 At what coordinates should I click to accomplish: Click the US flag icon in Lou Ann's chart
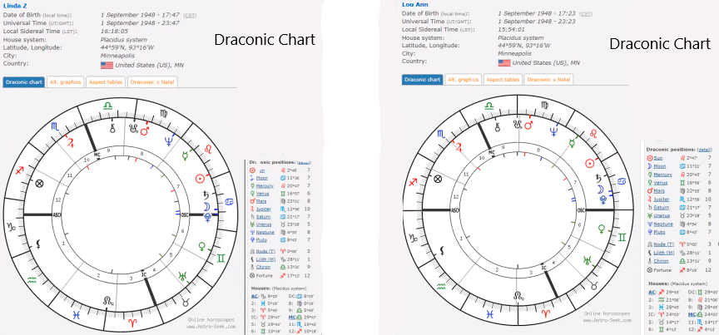[x=503, y=62]
